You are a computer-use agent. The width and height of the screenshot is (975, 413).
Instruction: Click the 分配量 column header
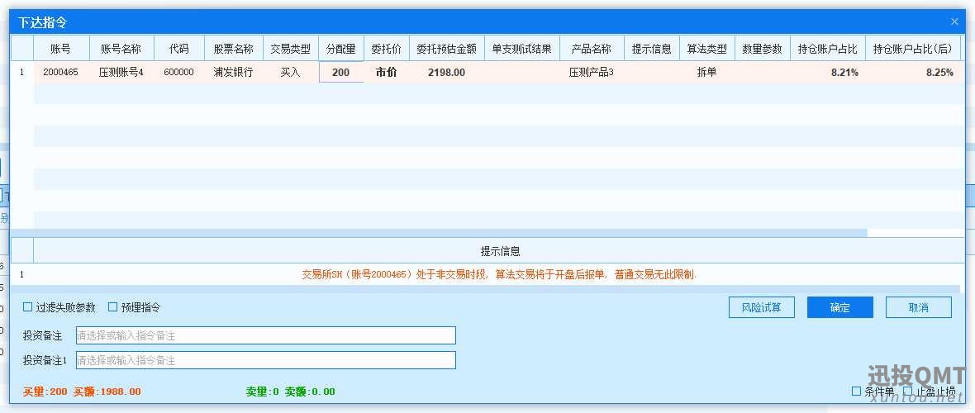[340, 49]
